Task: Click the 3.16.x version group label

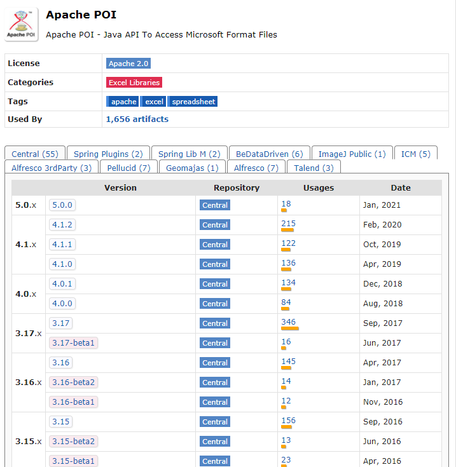Action: click(x=29, y=382)
